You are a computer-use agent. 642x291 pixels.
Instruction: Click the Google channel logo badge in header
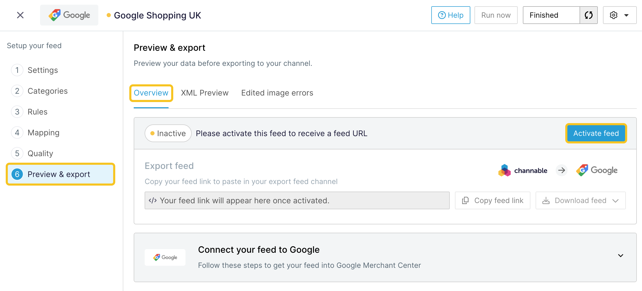pos(69,15)
